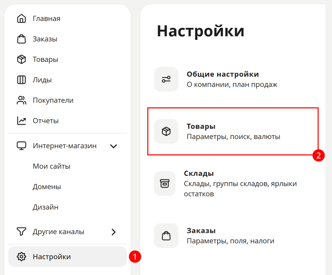The height and width of the screenshot is (275, 332).
Task: Open Дизайн submenu item
Action: pyautogui.click(x=45, y=207)
